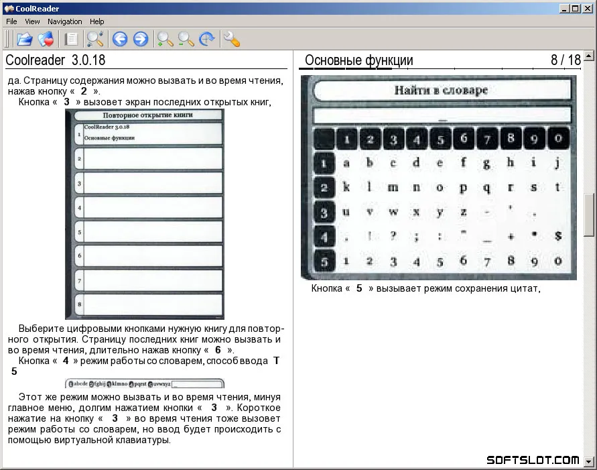Click the recent books list screenshot image
This screenshot has width=597, height=470.
[145, 215]
